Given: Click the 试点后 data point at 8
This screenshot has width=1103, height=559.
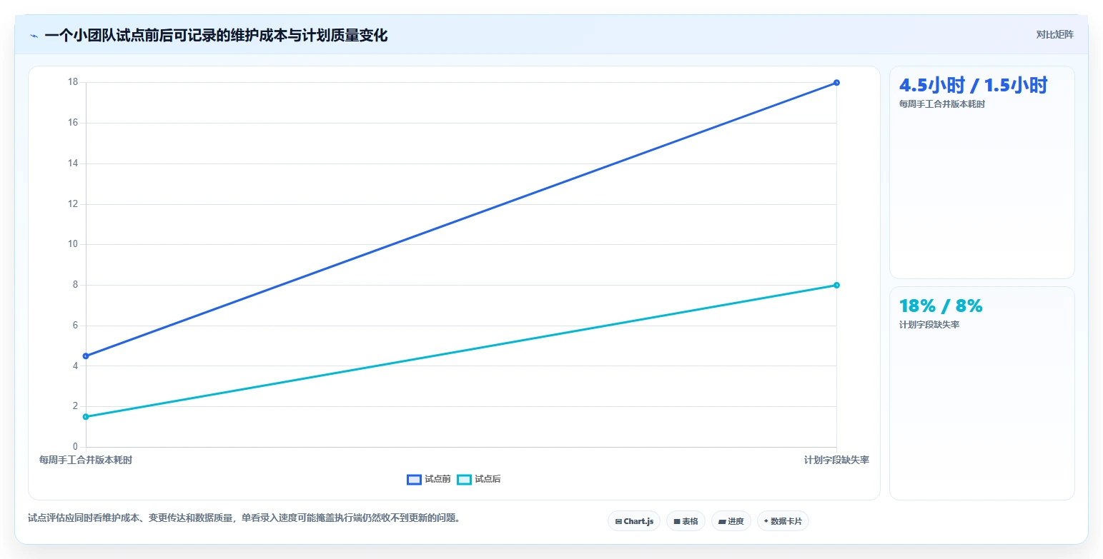Looking at the screenshot, I should (836, 285).
